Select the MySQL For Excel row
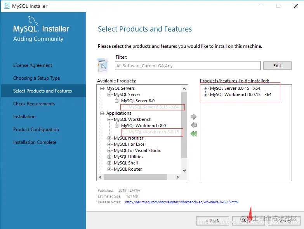 tap(130, 144)
